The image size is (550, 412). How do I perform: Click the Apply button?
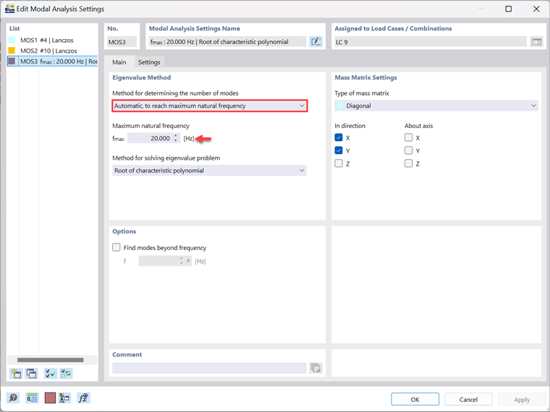click(522, 400)
